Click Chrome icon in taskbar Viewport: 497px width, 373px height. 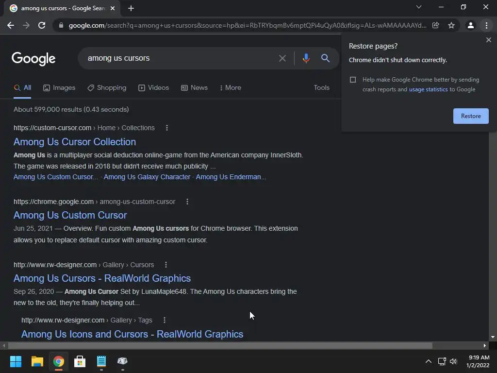click(59, 361)
